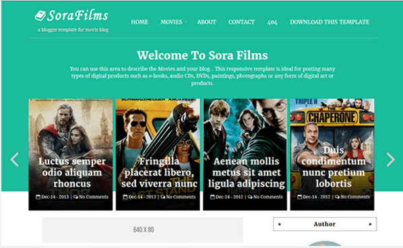This screenshot has height=248, width=403.
Task: Click comments bubble icon on Duis condimentum post
Action: coord(338,197)
